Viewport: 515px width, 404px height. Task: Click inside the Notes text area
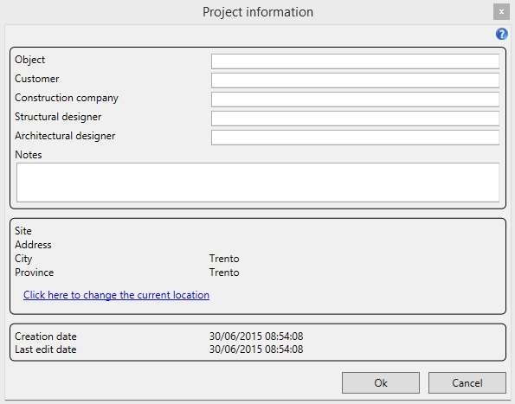pos(258,183)
